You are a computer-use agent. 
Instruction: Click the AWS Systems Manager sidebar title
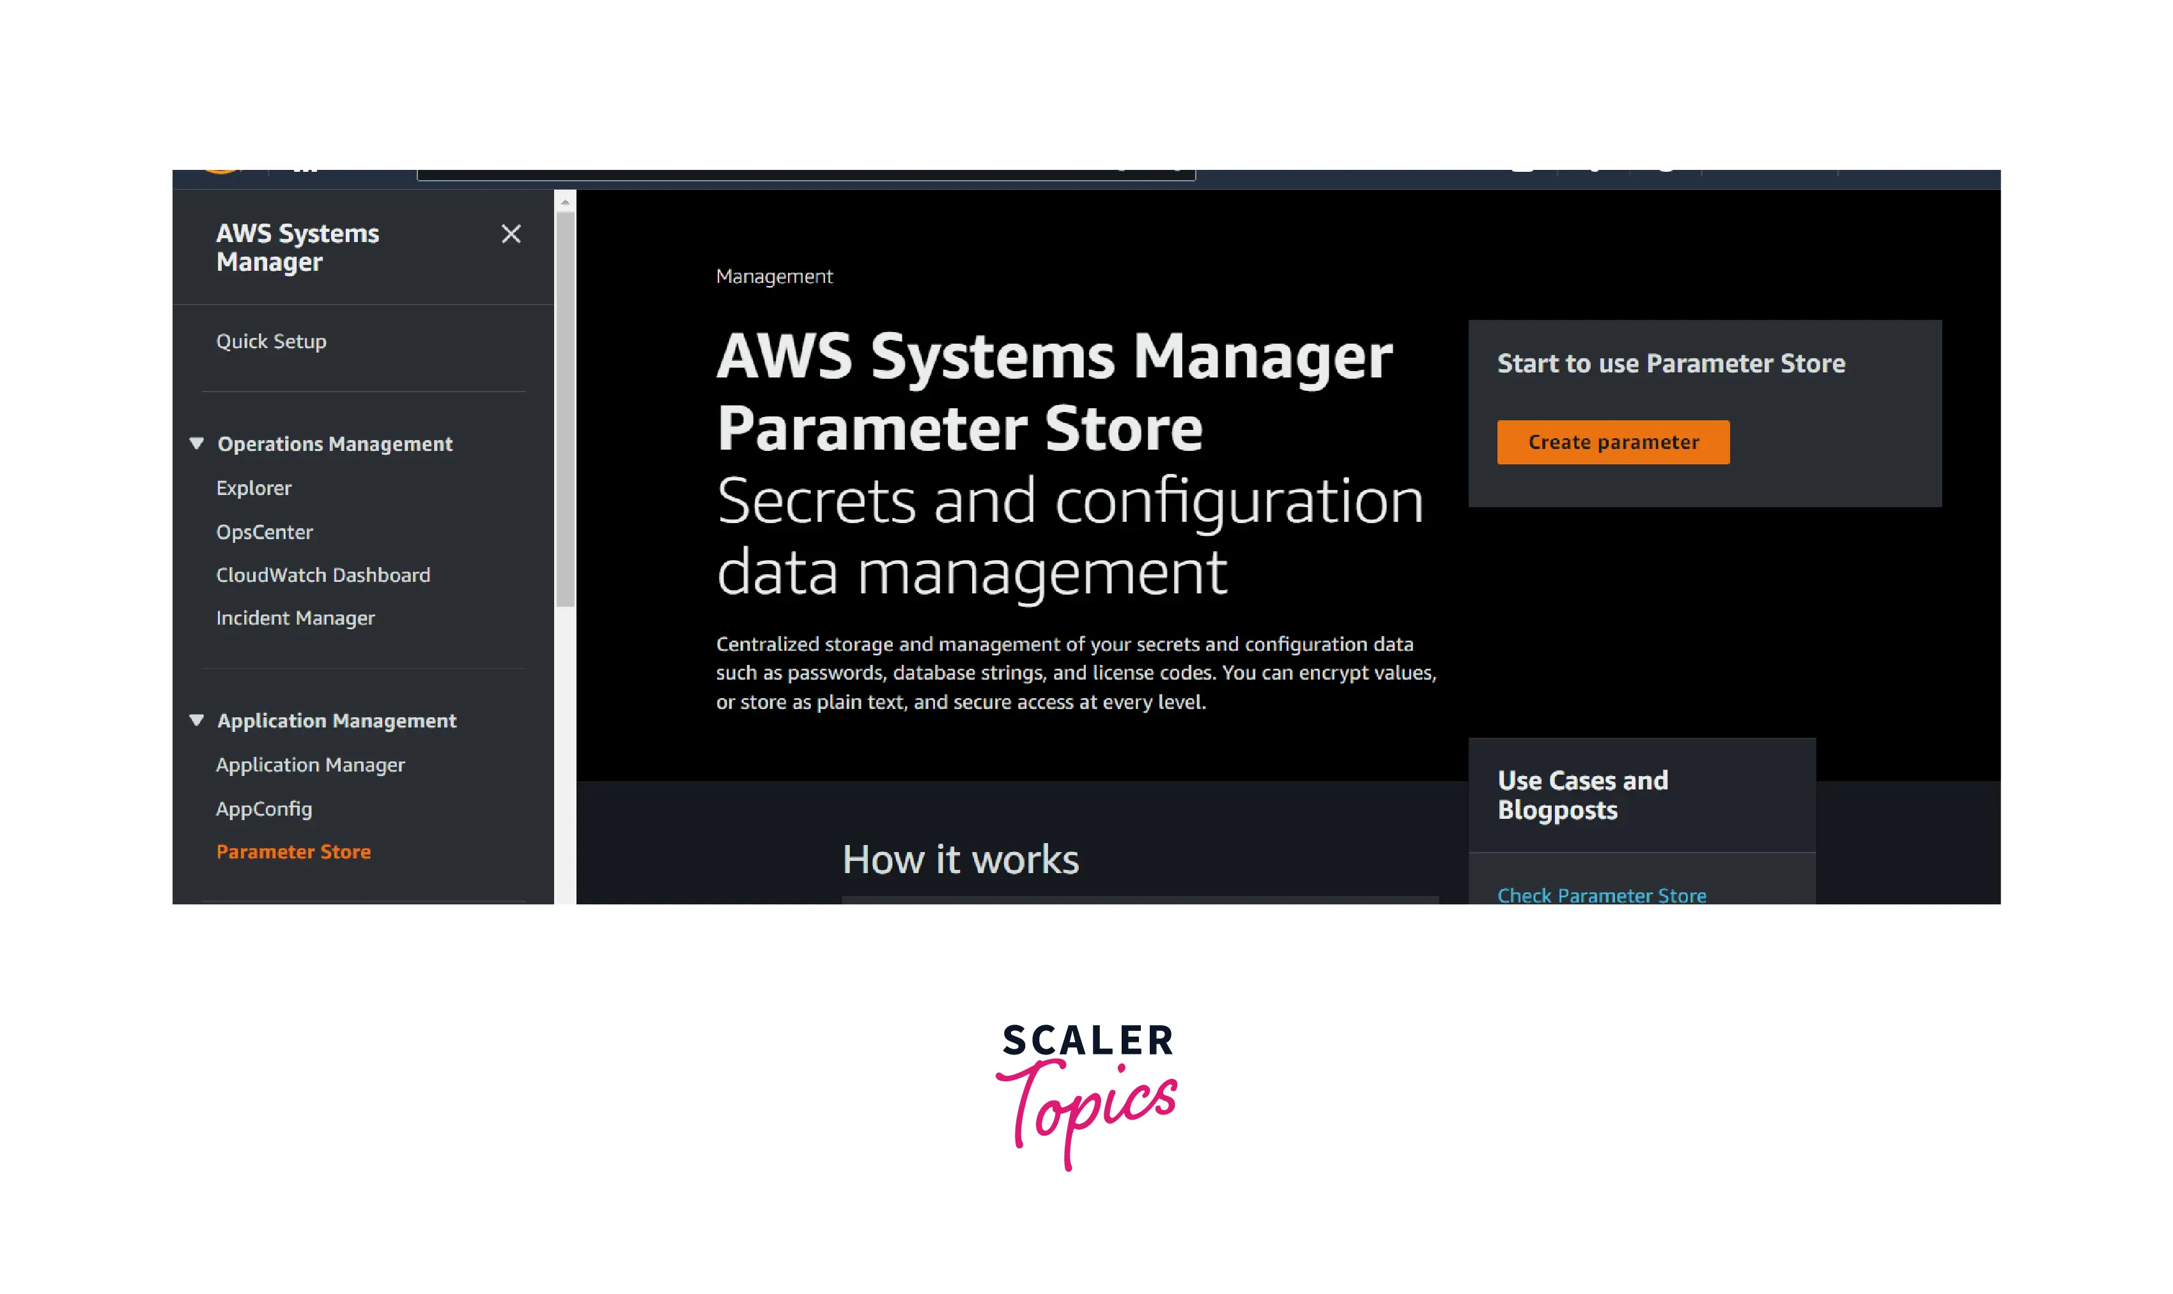click(297, 248)
